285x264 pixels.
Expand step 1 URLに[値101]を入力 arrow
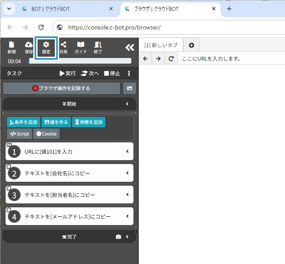(127, 151)
